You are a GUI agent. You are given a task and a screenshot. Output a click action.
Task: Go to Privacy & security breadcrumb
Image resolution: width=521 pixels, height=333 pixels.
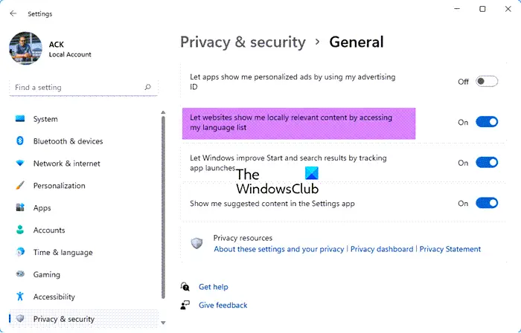click(x=243, y=42)
